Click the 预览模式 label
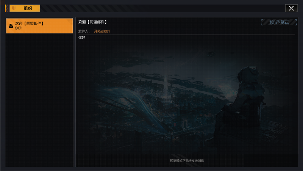303x171 pixels. (279, 22)
